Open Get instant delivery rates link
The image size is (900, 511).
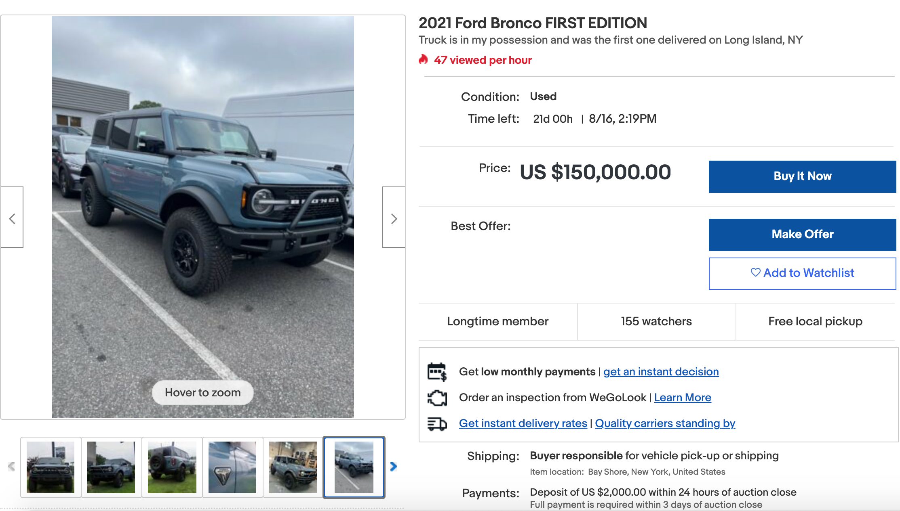click(x=523, y=423)
